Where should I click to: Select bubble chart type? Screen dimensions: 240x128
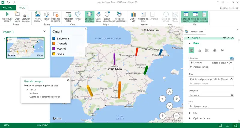[x=207, y=50]
